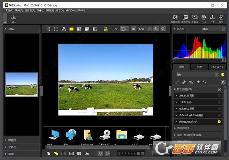This screenshot has width=229, height=160.
Task: Launch the Other Apps icon in toolbar
Action: pyautogui.click(x=185, y=17)
